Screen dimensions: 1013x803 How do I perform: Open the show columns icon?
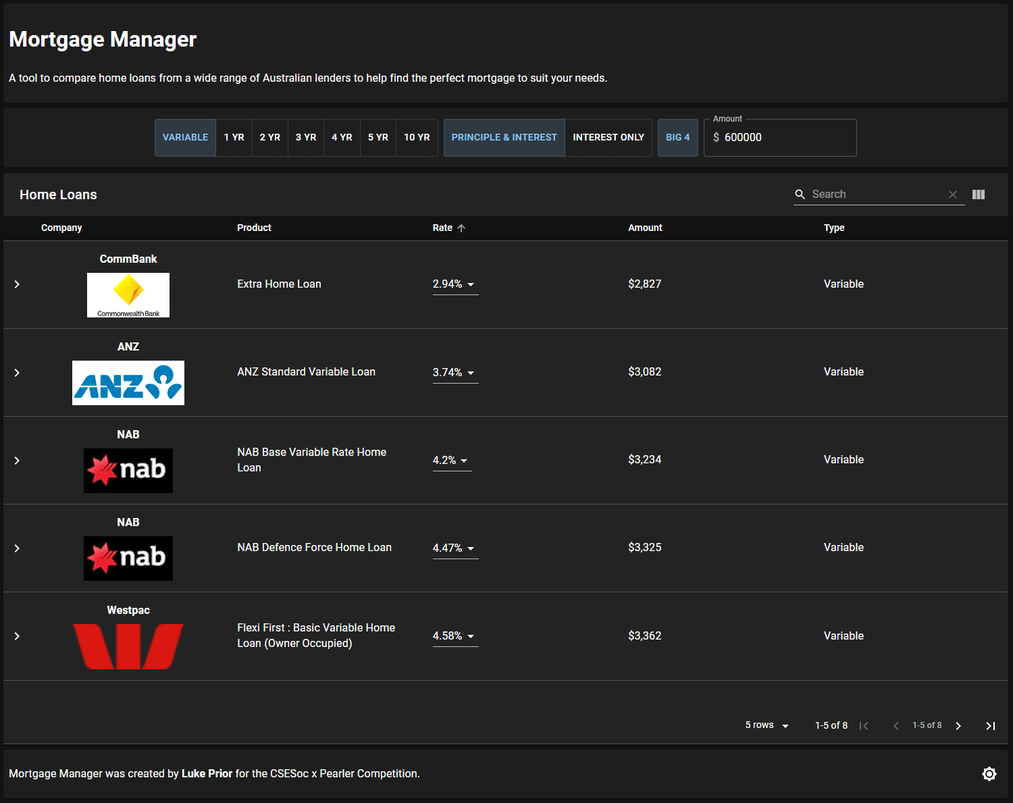point(979,195)
